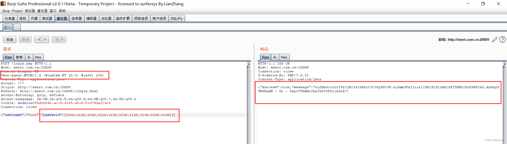Open the 测试器 menu in menu bar
Screen dimensions: 507x144
30,11
